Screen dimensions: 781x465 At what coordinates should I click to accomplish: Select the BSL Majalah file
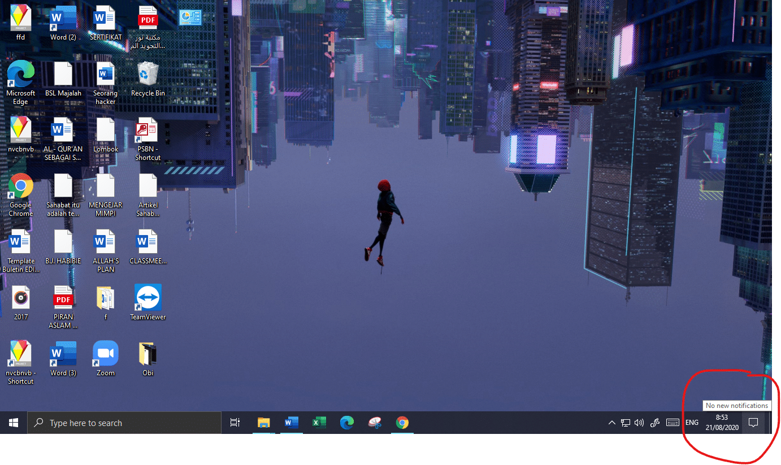point(63,79)
